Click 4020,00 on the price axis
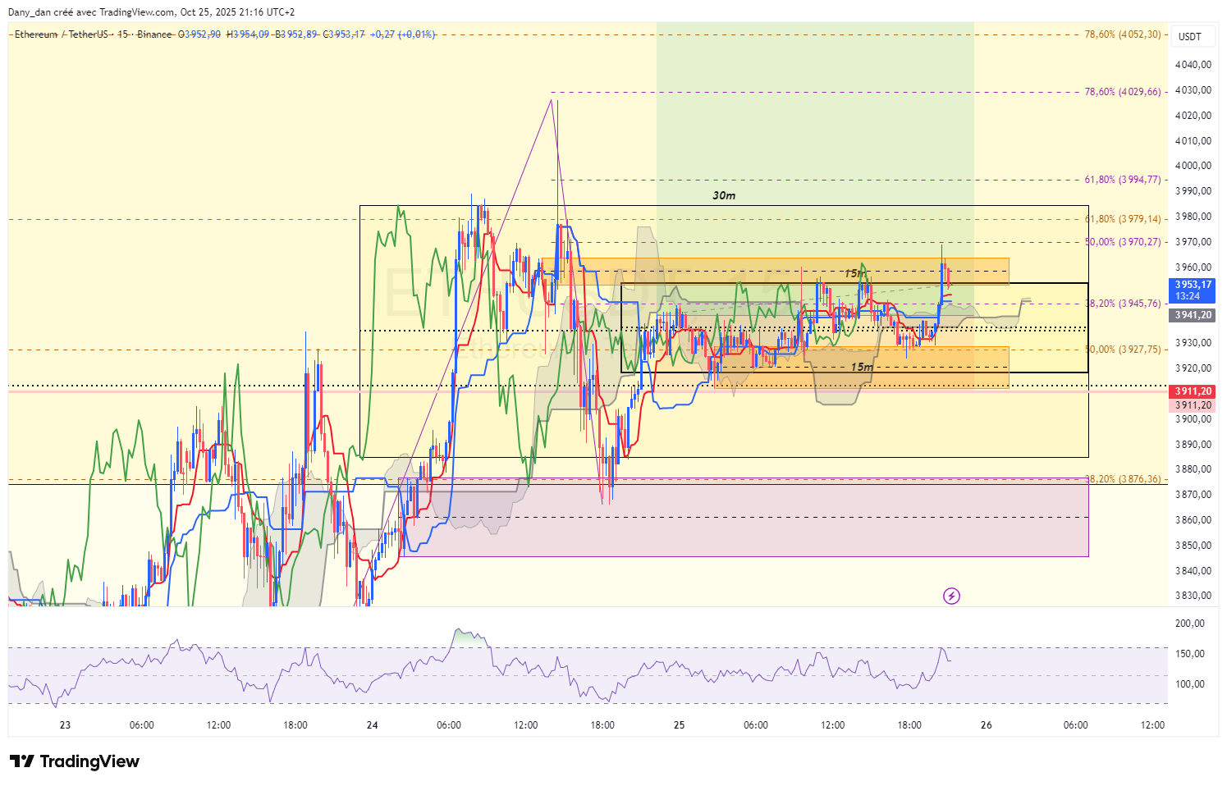This screenshot has width=1227, height=786. pyautogui.click(x=1193, y=116)
